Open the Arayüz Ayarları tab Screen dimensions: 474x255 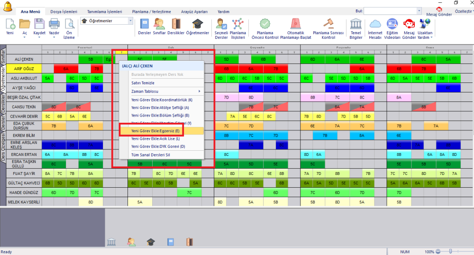click(x=194, y=11)
